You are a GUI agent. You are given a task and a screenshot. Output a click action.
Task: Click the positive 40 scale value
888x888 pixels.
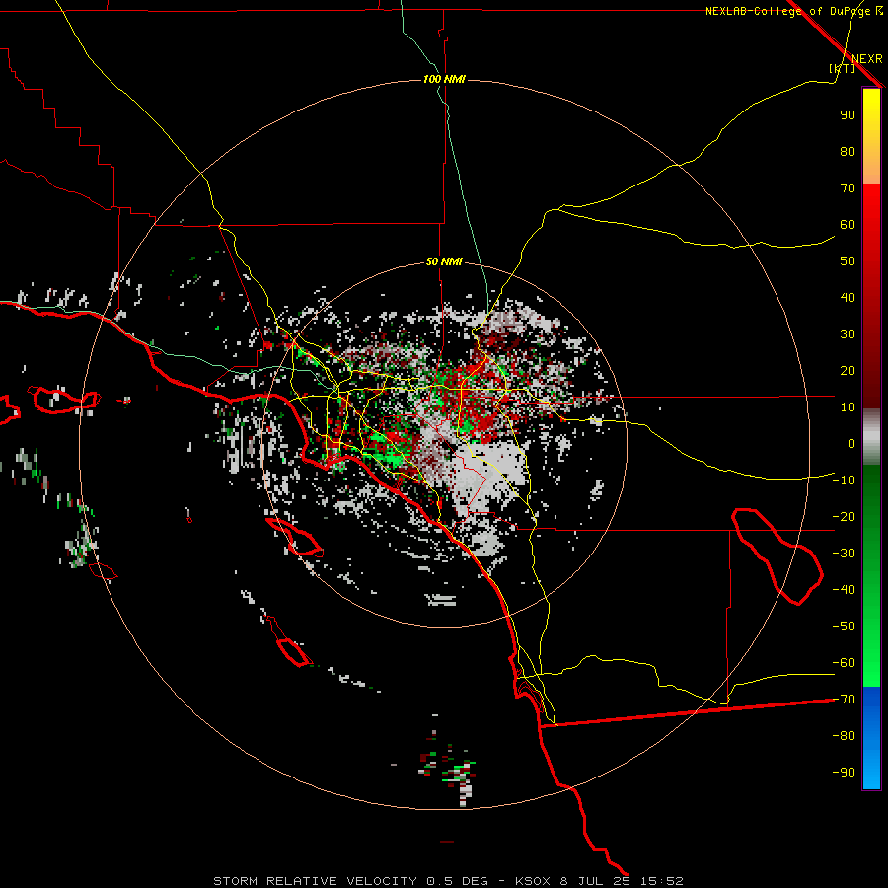(x=848, y=298)
